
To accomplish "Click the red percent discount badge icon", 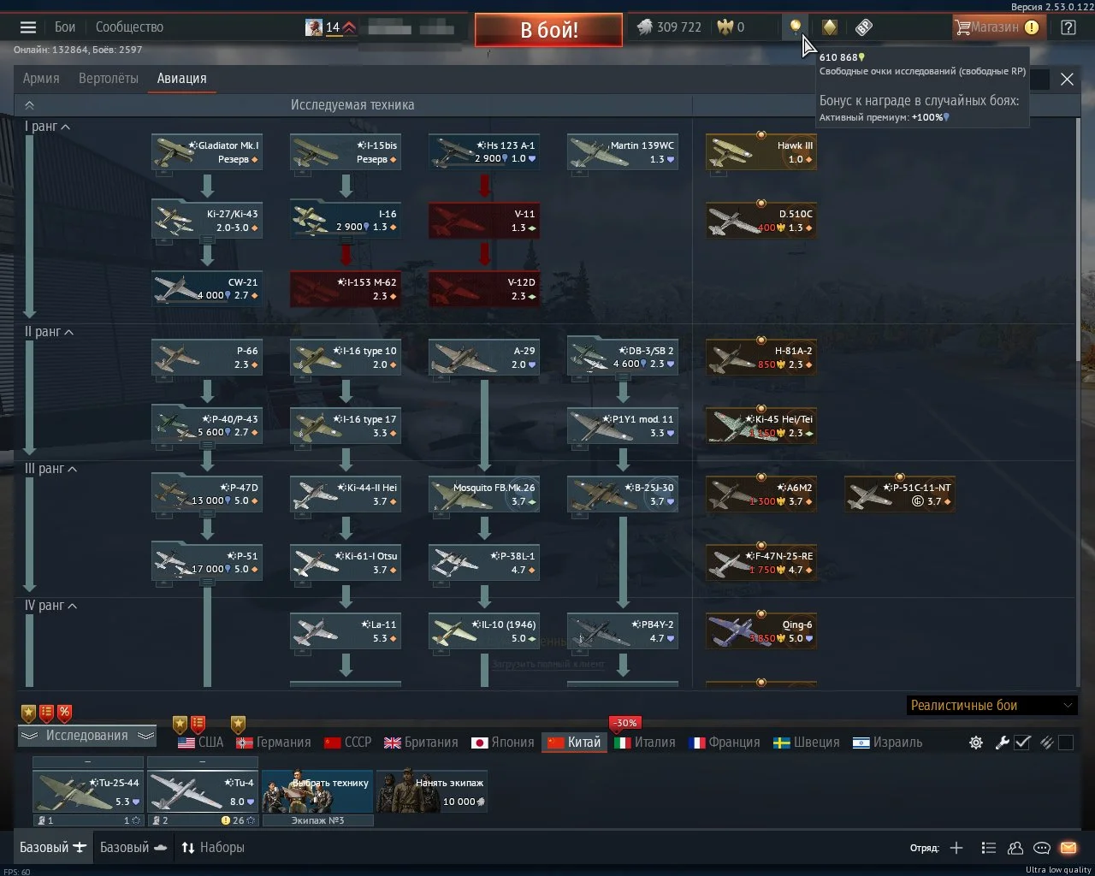I will [x=65, y=712].
